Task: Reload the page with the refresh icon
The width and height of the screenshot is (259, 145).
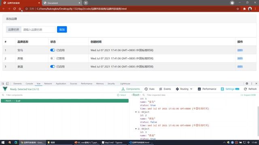Action: click(15, 9)
